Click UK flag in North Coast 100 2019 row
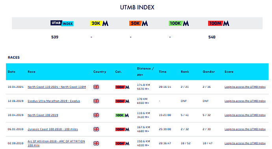Screen dimensions: 272x149 pyautogui.click(x=96, y=115)
